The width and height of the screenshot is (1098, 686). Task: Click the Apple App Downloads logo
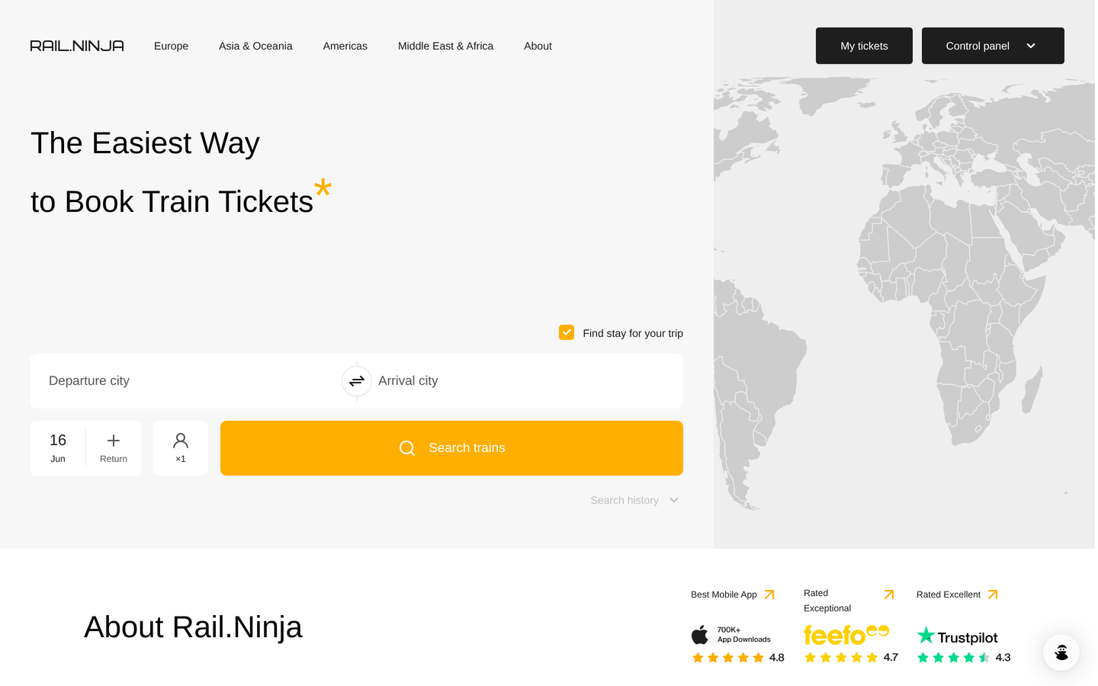(x=731, y=634)
